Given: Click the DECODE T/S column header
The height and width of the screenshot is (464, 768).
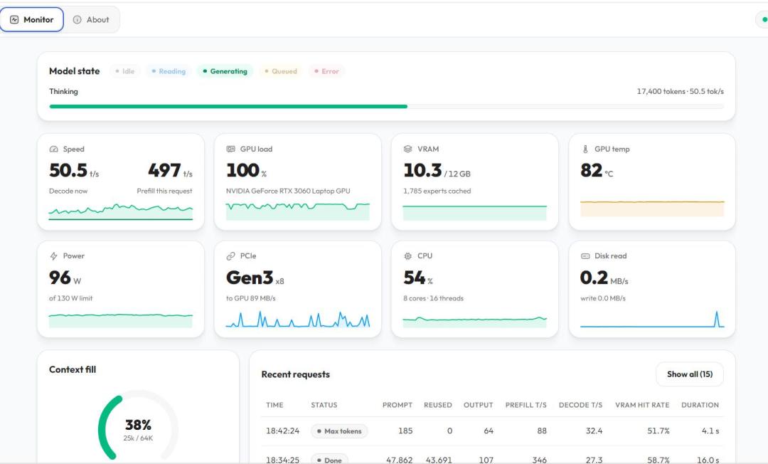Looking at the screenshot, I should tap(580, 405).
